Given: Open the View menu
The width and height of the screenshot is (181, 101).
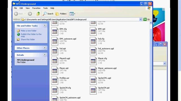Looking at the screenshot, I should [x=28, y=8].
